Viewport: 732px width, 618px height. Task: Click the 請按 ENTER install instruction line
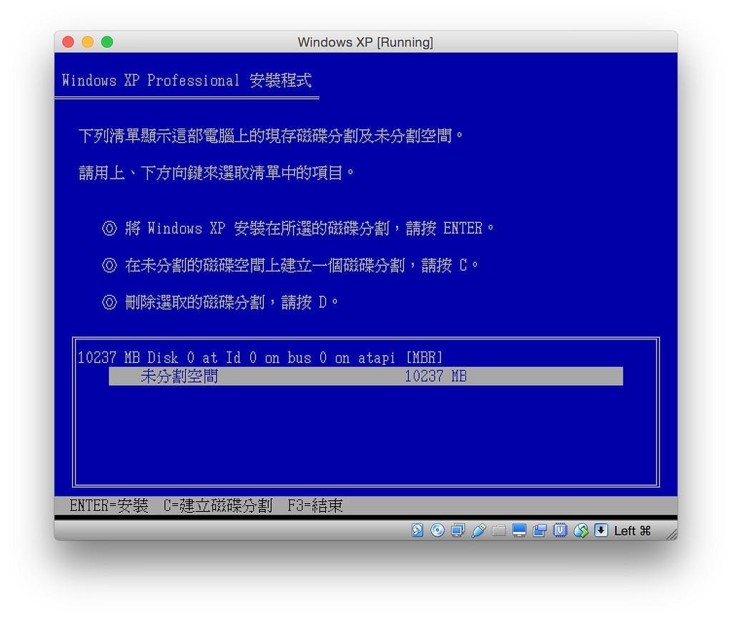[x=298, y=228]
